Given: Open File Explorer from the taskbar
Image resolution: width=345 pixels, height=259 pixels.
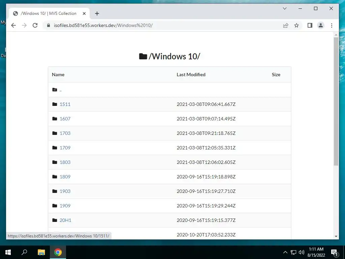Looking at the screenshot, I should coord(41,252).
